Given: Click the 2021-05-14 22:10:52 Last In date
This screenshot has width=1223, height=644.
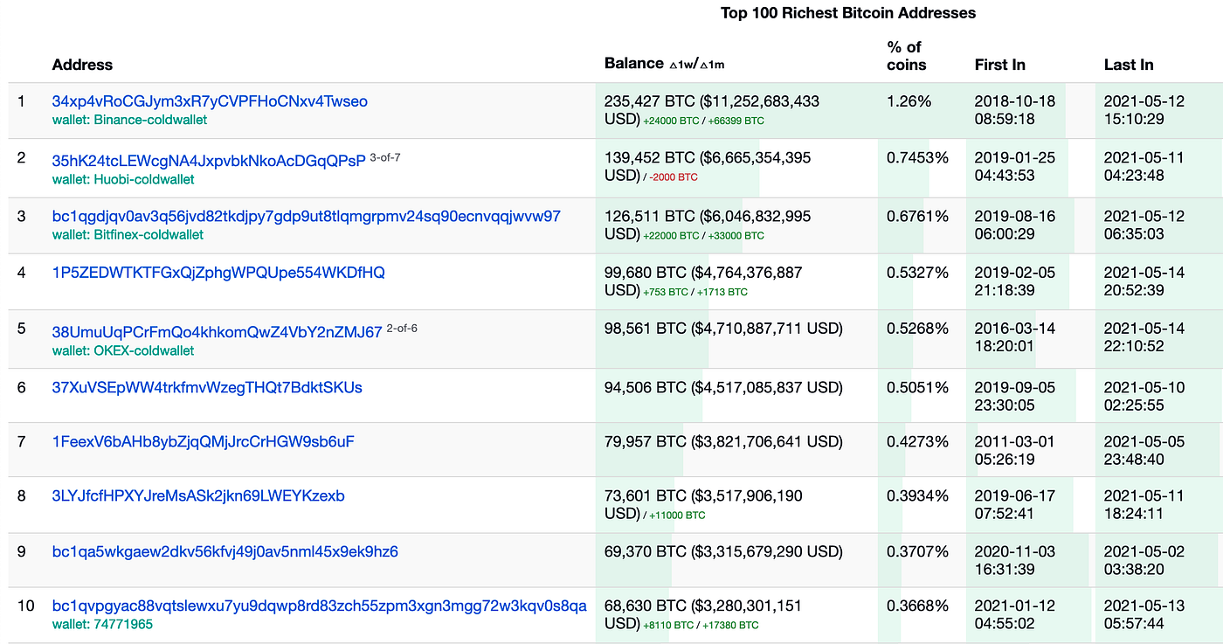Looking at the screenshot, I should point(1144,337).
